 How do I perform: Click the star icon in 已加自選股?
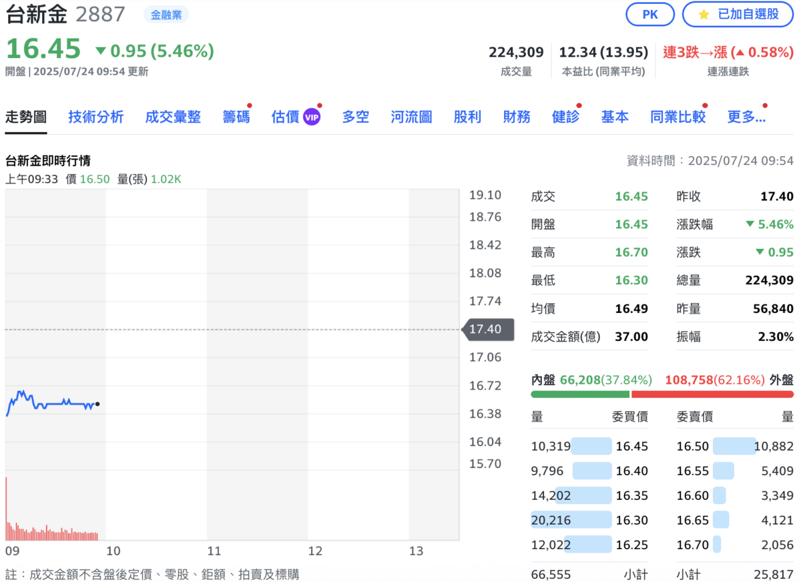[x=703, y=14]
